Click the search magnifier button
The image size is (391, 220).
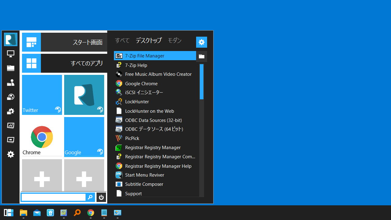[x=90, y=197]
